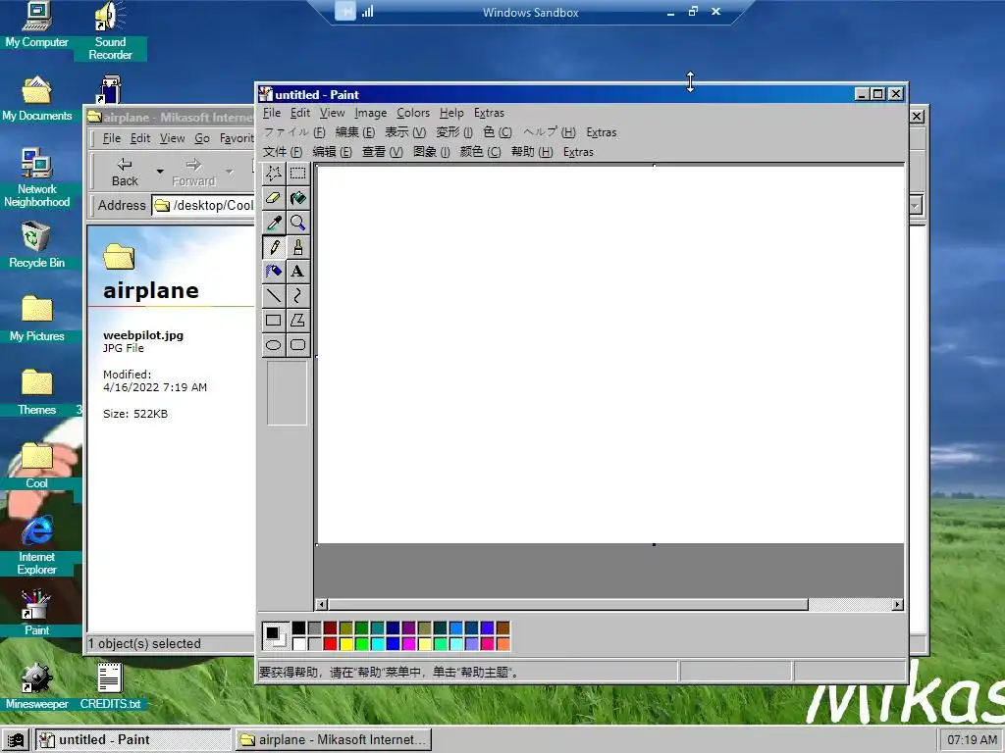The width and height of the screenshot is (1005, 753).
Task: Choose the Fill With Color bucket tool
Action: pos(297,198)
